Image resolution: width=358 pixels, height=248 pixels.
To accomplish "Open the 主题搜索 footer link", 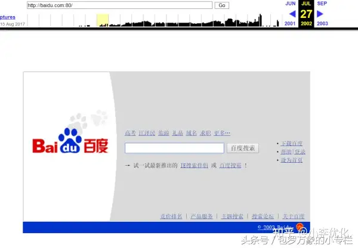I will tap(232, 216).
